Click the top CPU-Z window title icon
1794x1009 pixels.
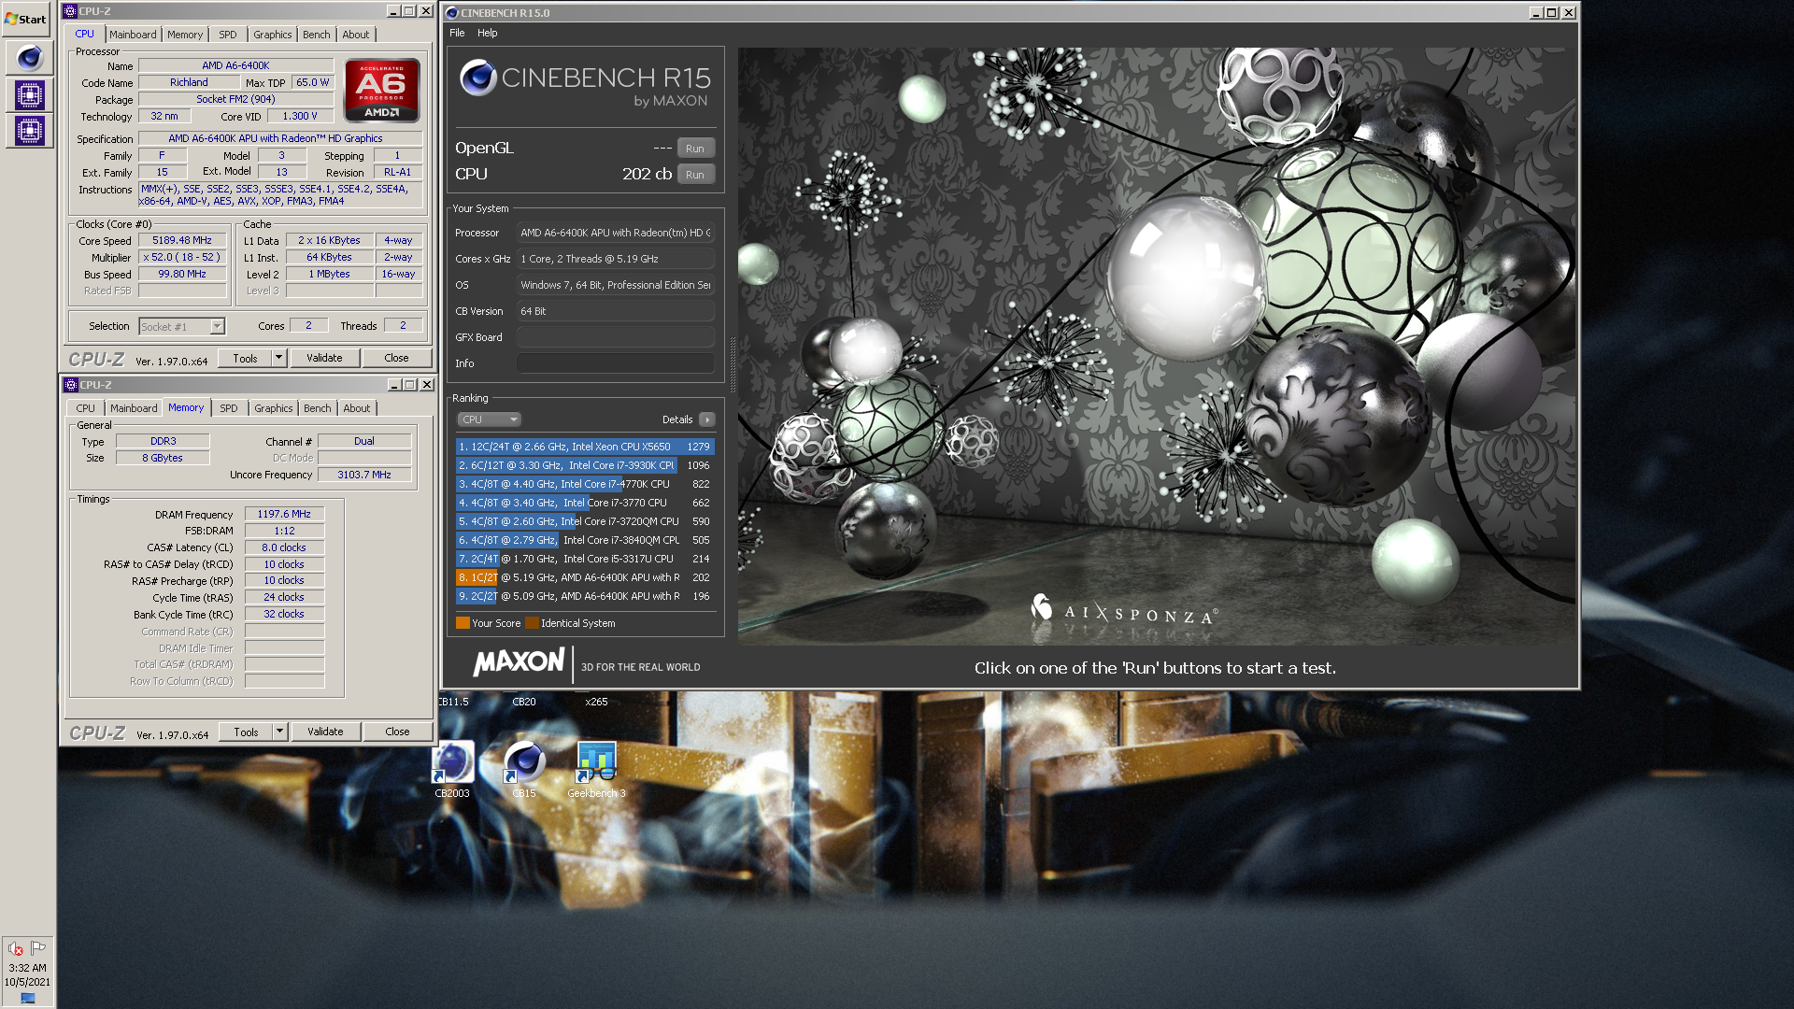[70, 11]
